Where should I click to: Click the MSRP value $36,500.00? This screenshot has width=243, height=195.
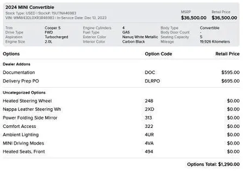pyautogui.click(x=194, y=18)
